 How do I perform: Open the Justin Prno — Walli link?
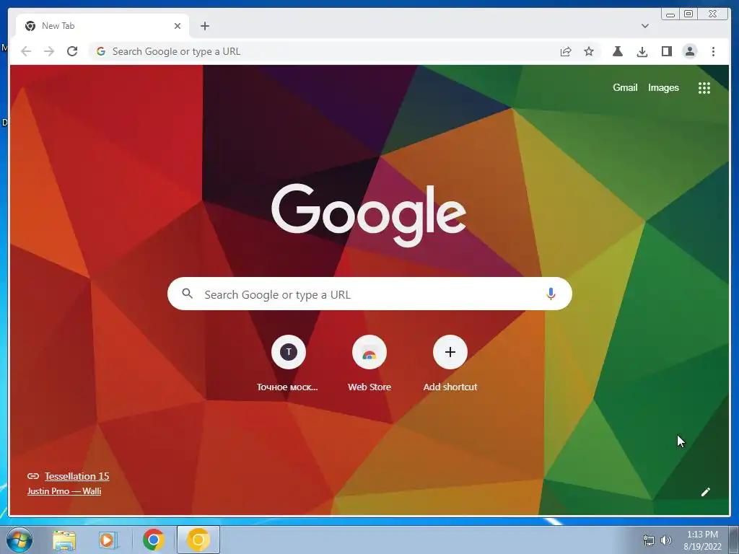(x=64, y=491)
